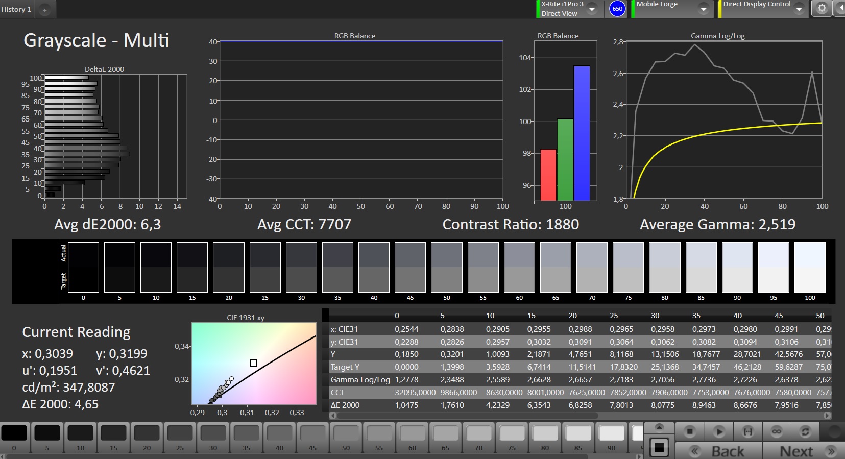Select the 60 grayscale level button

412,438
